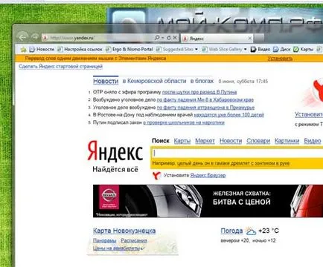This screenshot has width=323, height=267.
Task: Open the new empty tab button
Action: pyautogui.click(x=259, y=38)
